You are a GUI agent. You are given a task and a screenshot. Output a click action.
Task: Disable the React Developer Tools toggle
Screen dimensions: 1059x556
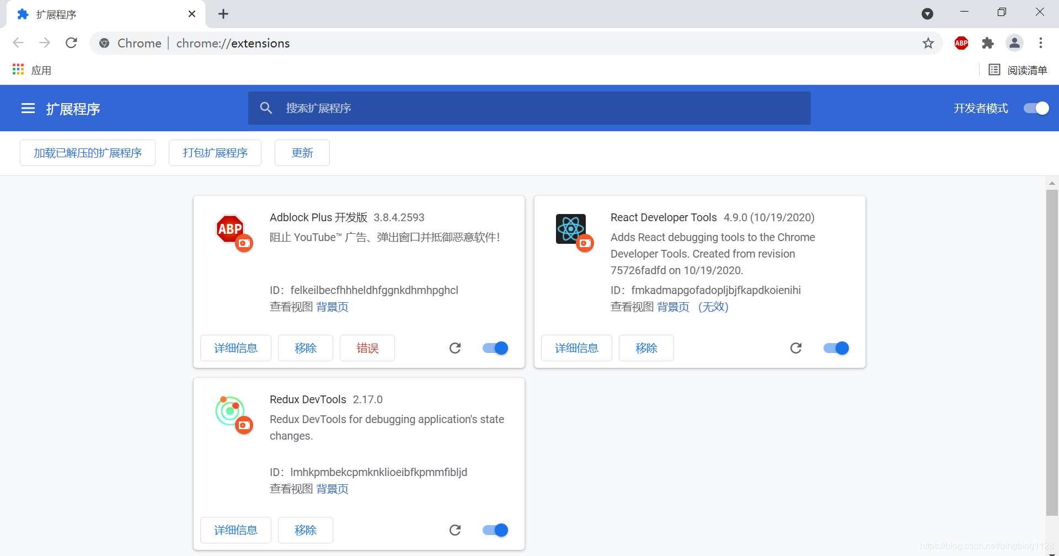point(836,348)
